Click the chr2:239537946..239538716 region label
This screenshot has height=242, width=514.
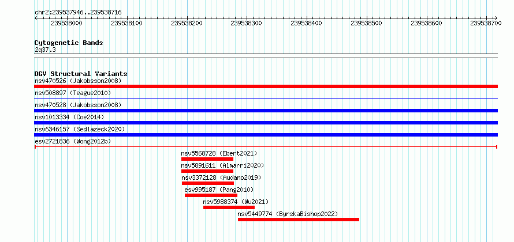(78, 13)
